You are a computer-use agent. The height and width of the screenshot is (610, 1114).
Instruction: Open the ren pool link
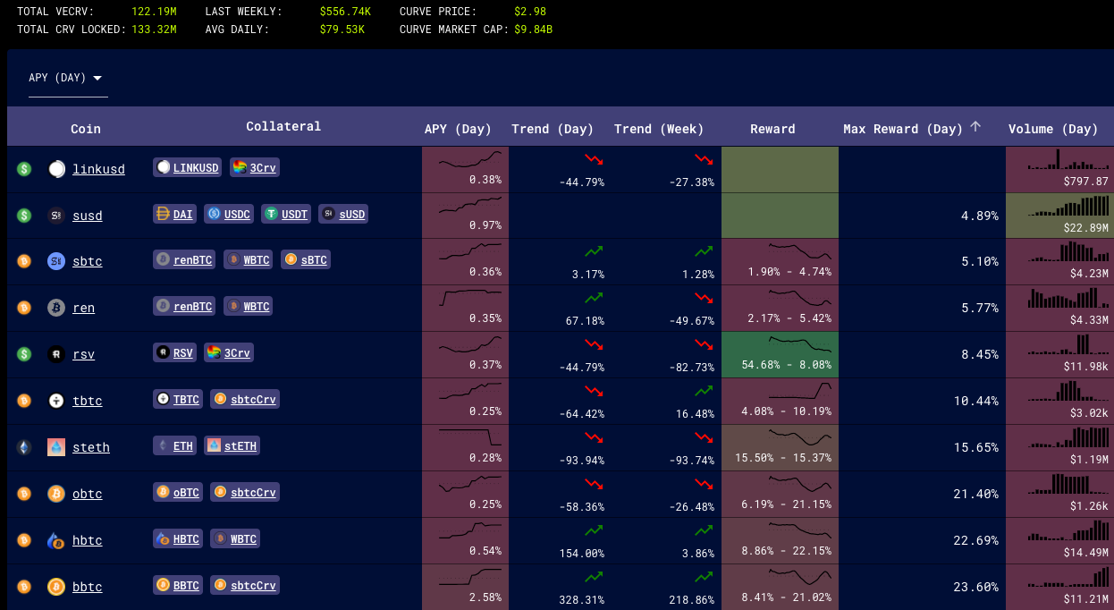83,308
